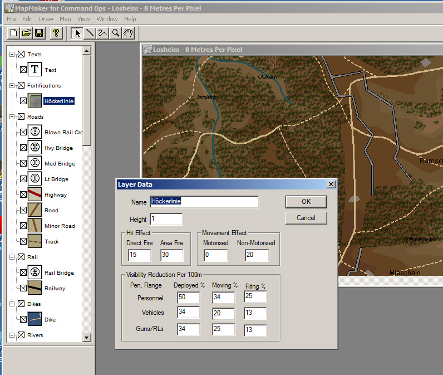Click the Direct Fire value field

pyautogui.click(x=139, y=255)
